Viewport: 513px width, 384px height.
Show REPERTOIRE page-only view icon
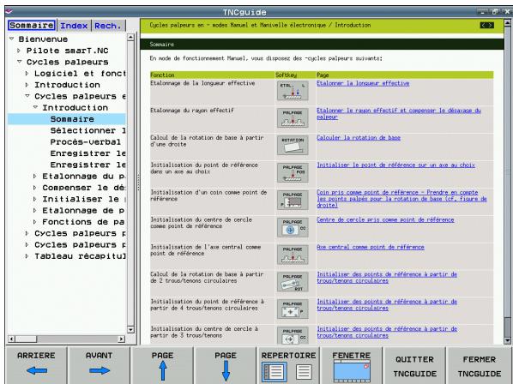pyautogui.click(x=304, y=372)
